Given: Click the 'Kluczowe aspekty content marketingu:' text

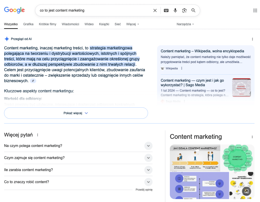Looking at the screenshot, I should click(x=39, y=91).
